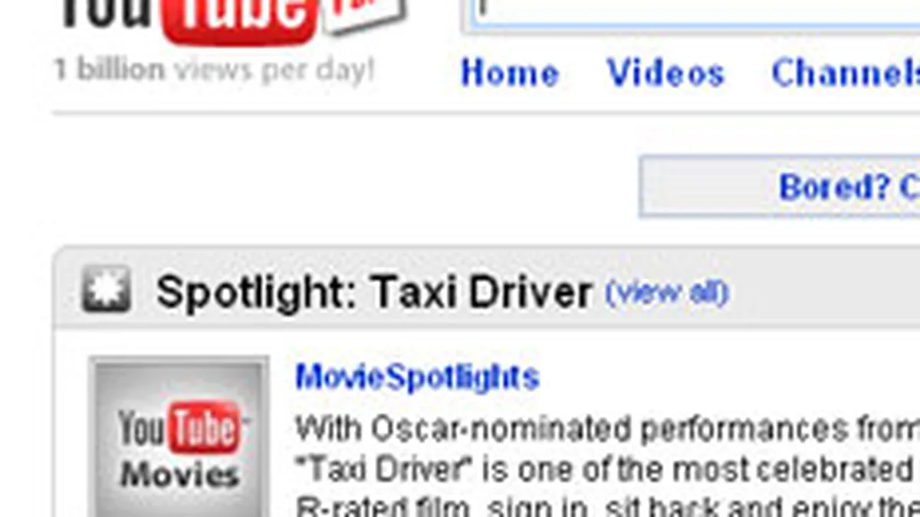
Task: Click the starburst icon next to Spotlight
Action: pos(106,290)
